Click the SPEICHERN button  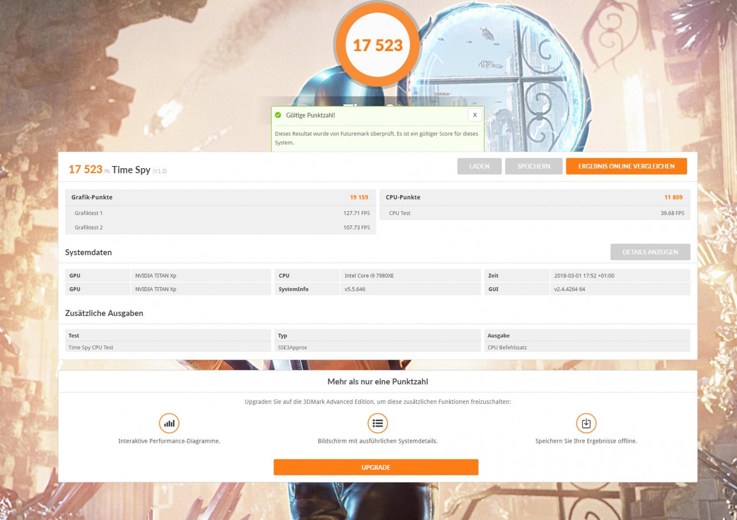point(533,166)
